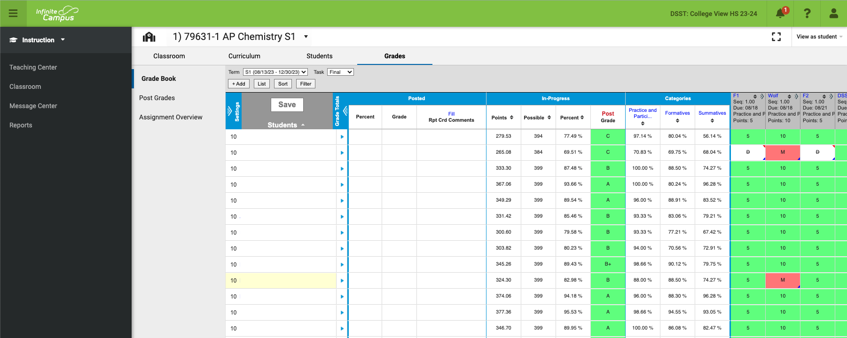Switch to the Curriculum tab

point(244,56)
